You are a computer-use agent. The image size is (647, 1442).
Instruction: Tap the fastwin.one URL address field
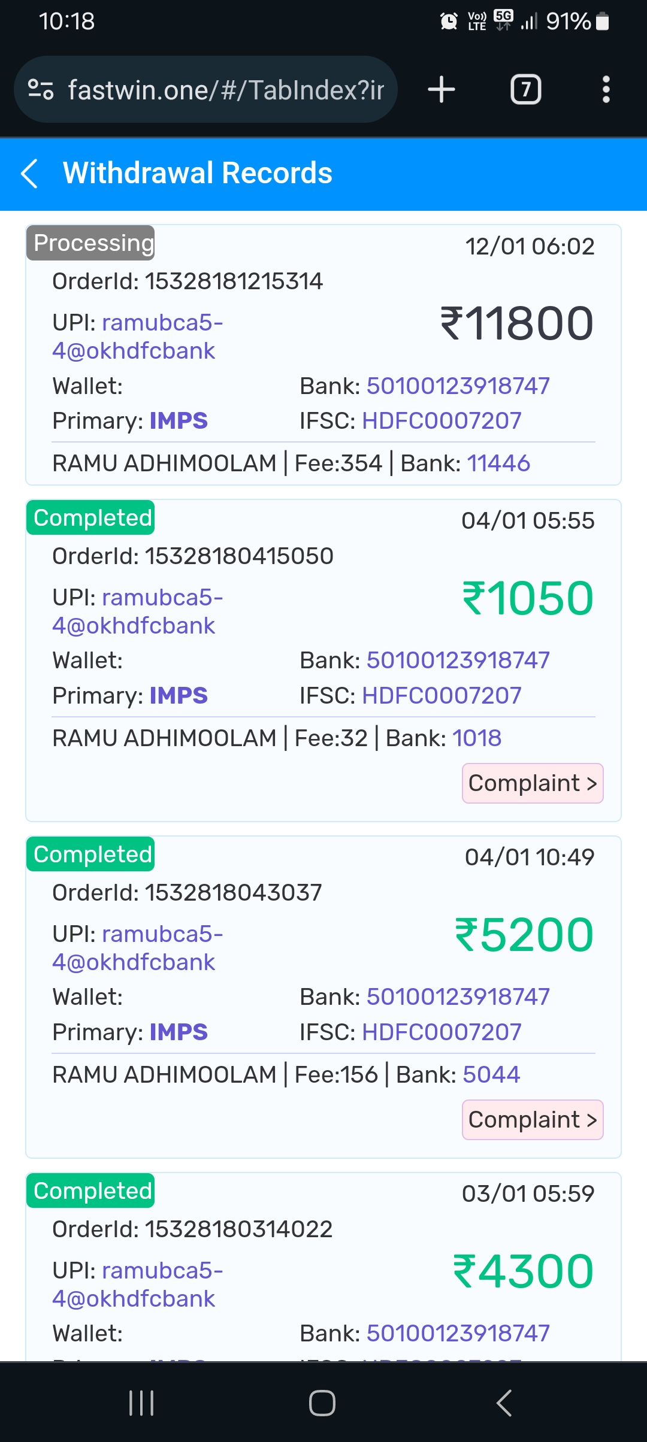pos(225,90)
